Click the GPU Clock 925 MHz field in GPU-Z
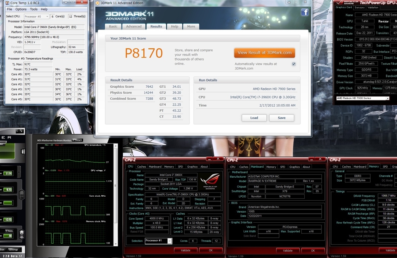Viewport: 397px width, 258px height. click(x=362, y=88)
